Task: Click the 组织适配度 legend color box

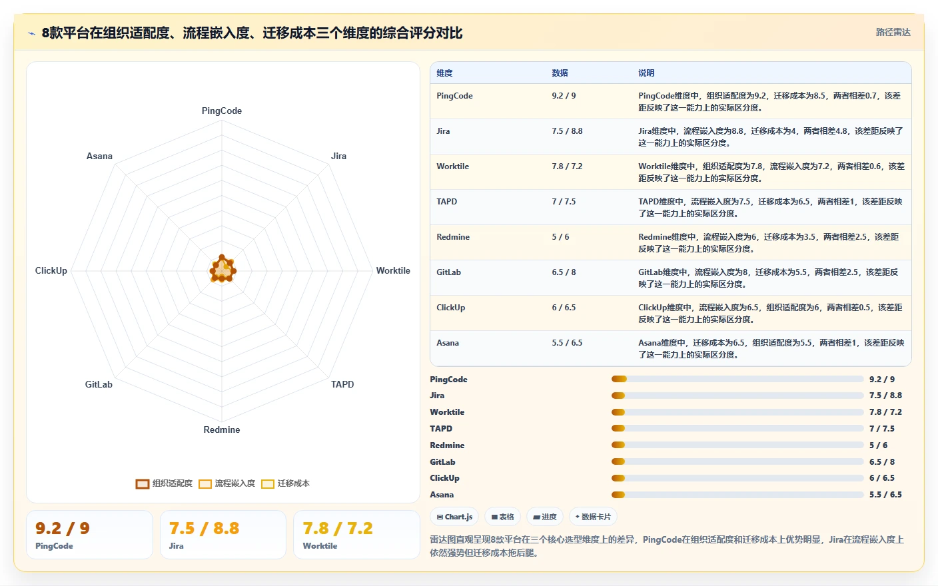Action: (143, 484)
